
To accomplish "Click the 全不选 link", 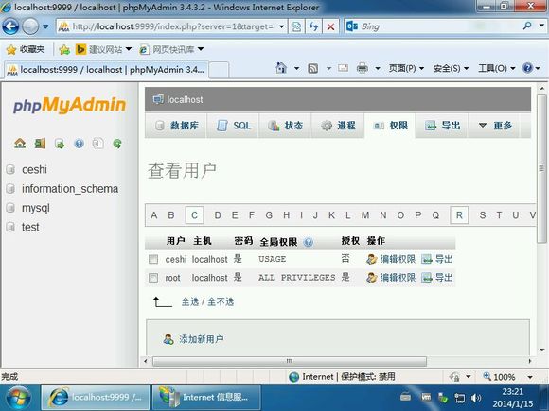I will tap(221, 301).
